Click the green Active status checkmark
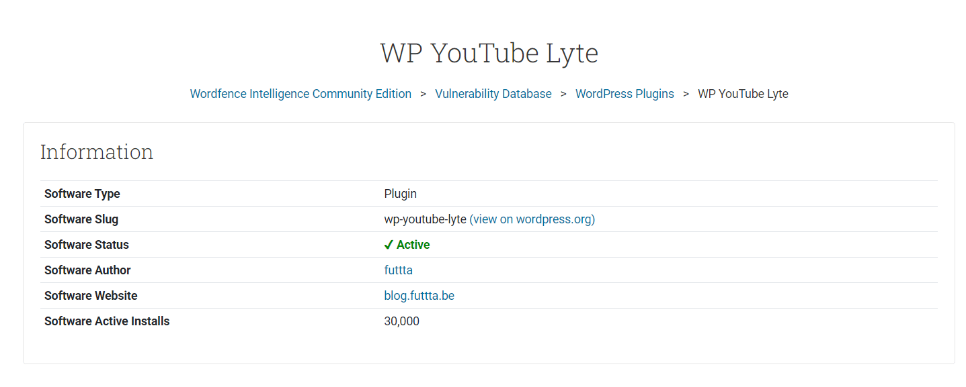Screen dimensions: 966x387 coord(388,244)
